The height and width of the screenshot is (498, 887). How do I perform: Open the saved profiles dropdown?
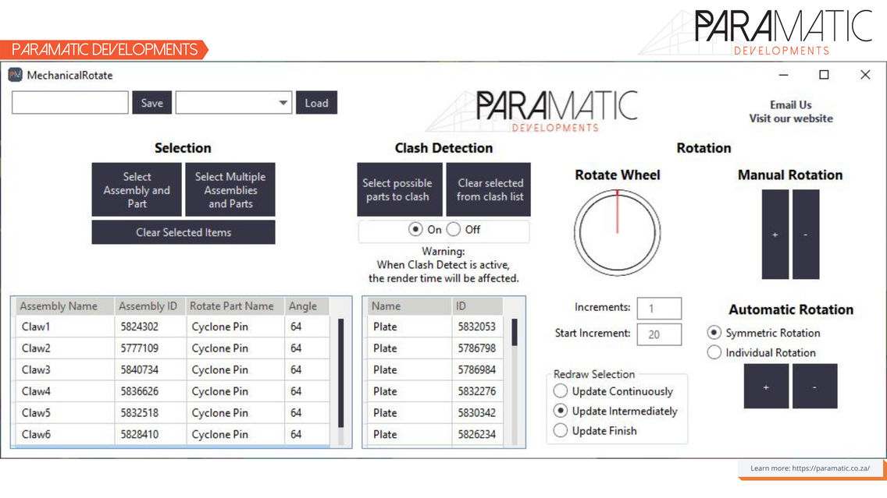(233, 103)
